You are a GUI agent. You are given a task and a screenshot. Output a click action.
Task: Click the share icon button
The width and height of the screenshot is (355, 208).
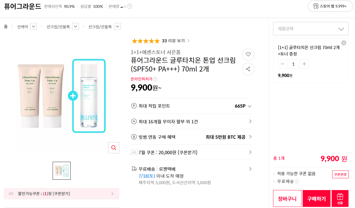pyautogui.click(x=248, y=69)
